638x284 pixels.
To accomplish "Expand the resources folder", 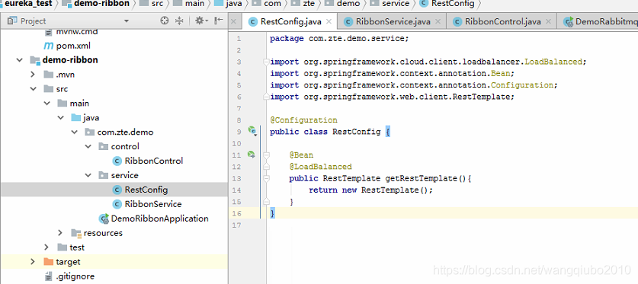I will (x=61, y=233).
